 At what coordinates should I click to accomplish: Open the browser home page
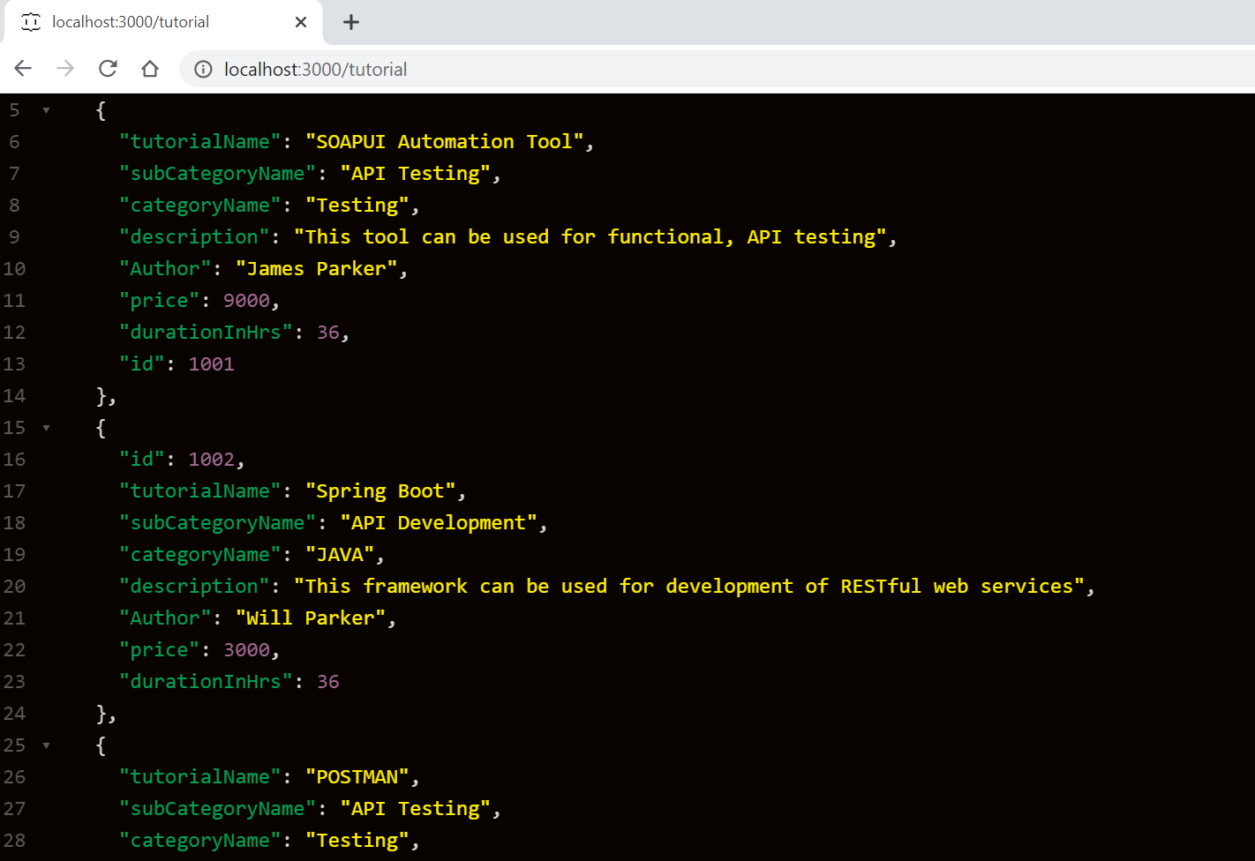[x=149, y=68]
